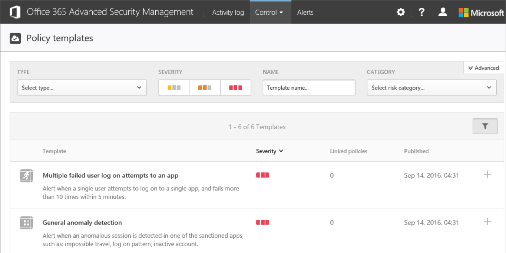Click the Office 365 logo icon
The height and width of the screenshot is (253, 506).
(15, 12)
